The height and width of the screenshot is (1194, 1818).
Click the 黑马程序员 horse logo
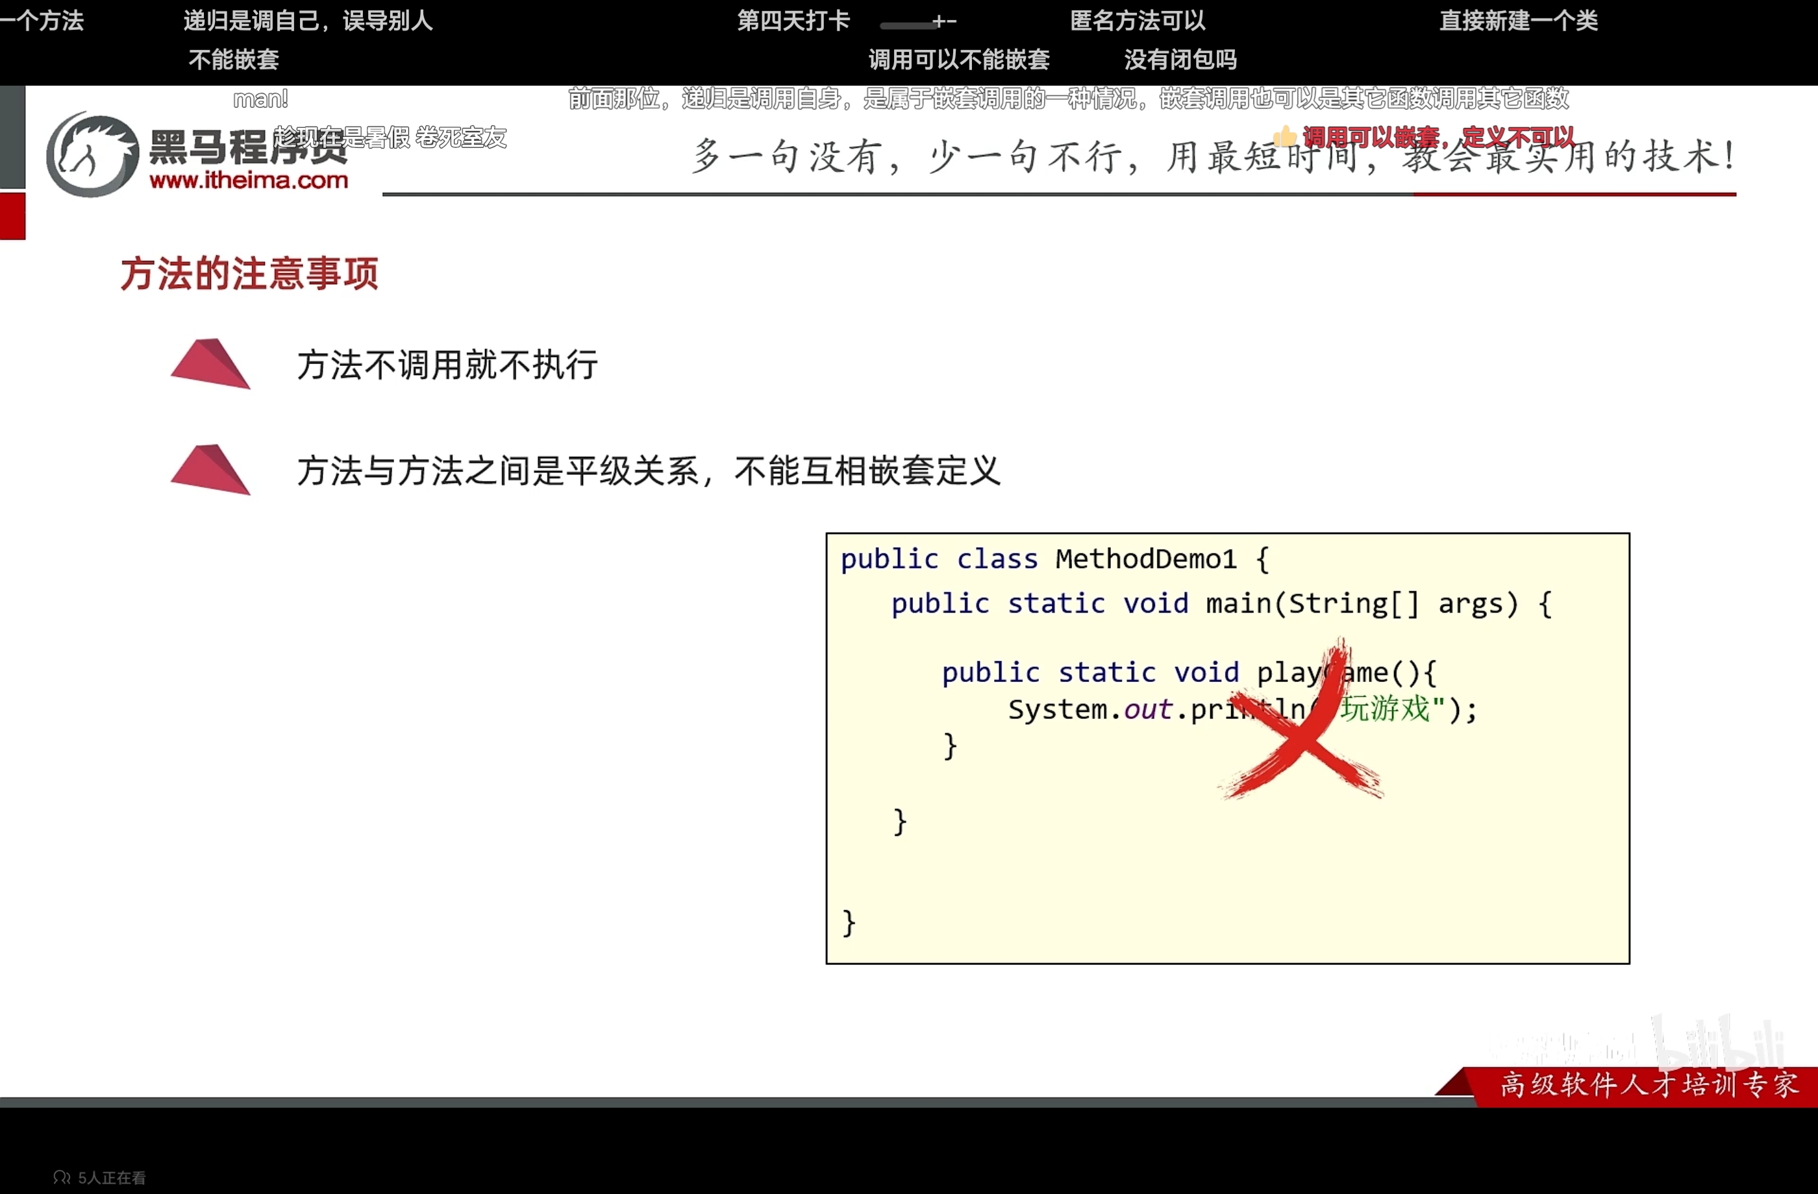tap(92, 155)
